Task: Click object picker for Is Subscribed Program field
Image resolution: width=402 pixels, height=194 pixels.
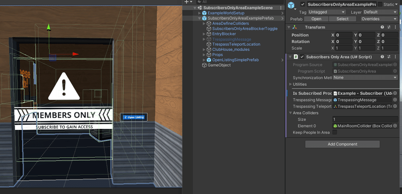Action: pos(395,93)
